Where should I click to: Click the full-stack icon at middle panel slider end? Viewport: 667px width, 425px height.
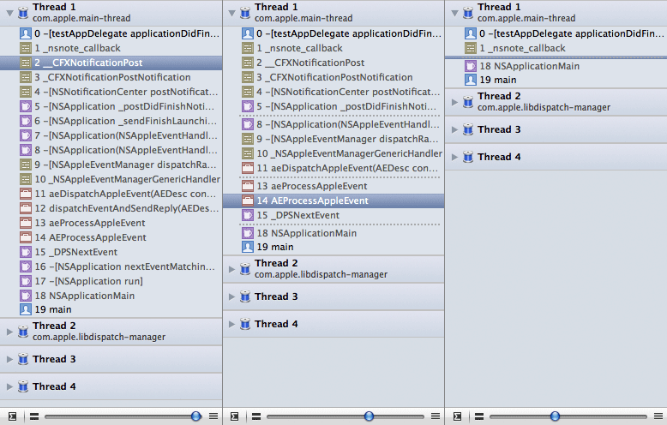(x=436, y=416)
